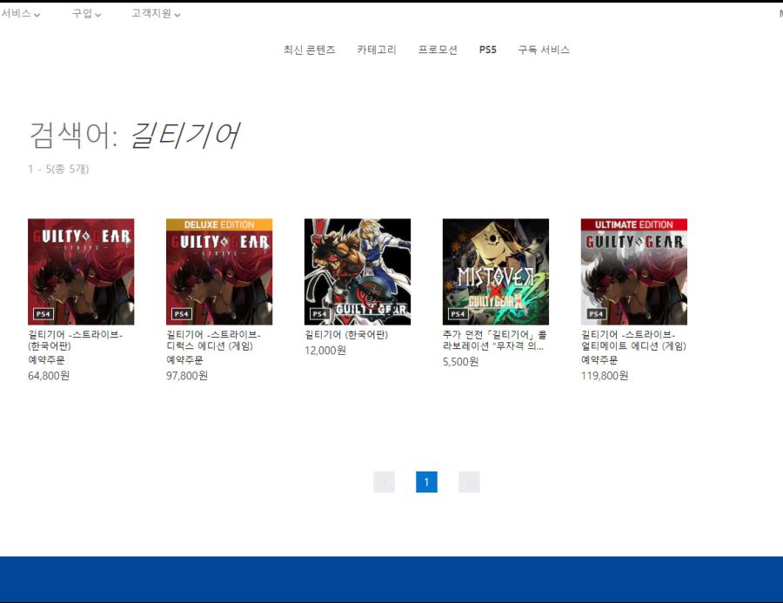Click the classic Guilty Gear cover image
Image resolution: width=783 pixels, height=603 pixels.
[x=358, y=271]
